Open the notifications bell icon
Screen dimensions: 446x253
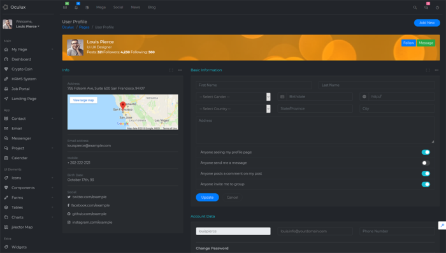(76, 8)
